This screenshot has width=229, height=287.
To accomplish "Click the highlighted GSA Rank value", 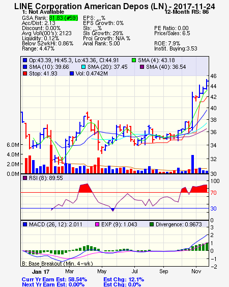I will click(x=64, y=18).
